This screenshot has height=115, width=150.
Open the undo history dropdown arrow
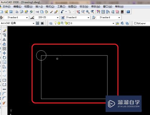click(x=66, y=12)
